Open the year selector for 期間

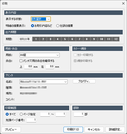click(25, 39)
